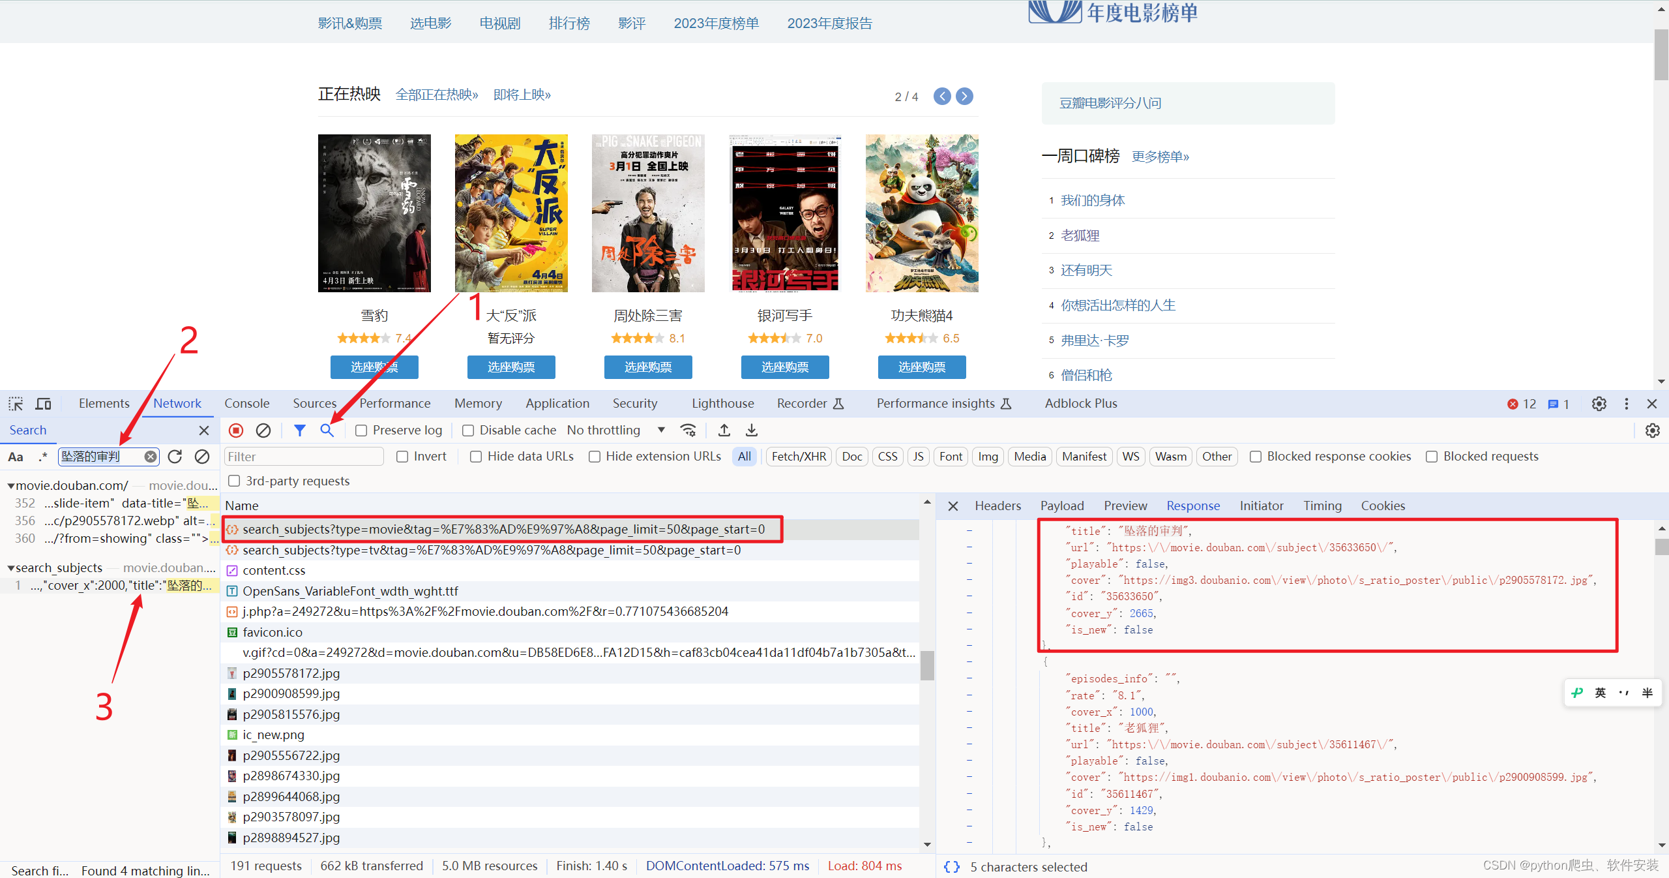Close the request details pane
The image size is (1669, 878).
953,506
